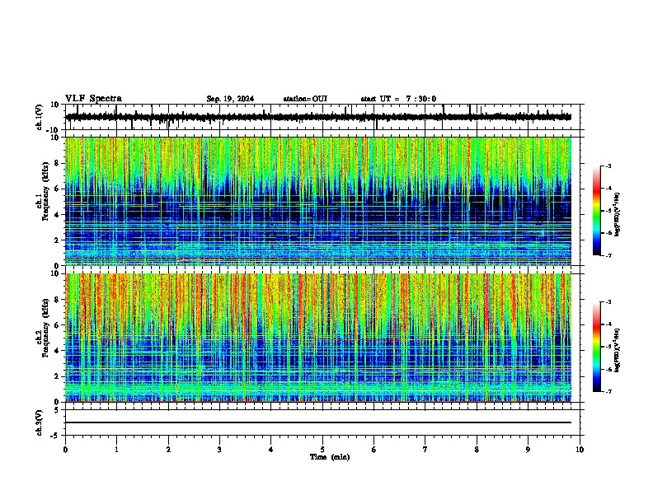Screen dimensions: 653x504
Task: Click the ch.1 voltage waveform trace panel
Action: tap(322, 117)
